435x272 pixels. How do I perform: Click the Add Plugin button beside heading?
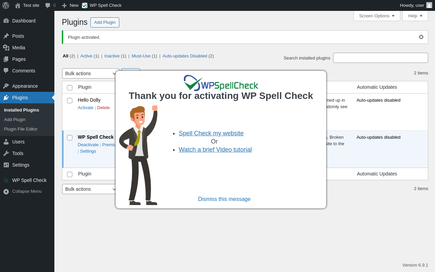[105, 22]
